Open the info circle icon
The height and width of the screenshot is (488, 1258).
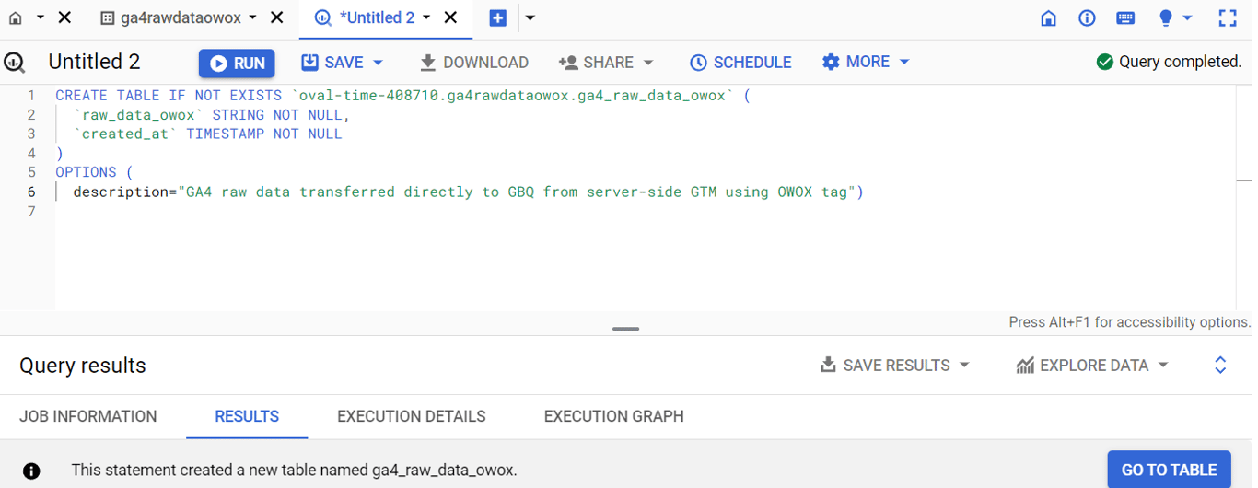[1087, 17]
